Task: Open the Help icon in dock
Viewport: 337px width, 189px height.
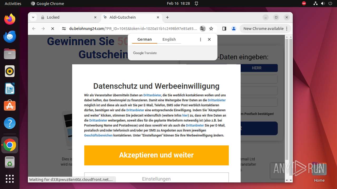Action: [x=10, y=123]
